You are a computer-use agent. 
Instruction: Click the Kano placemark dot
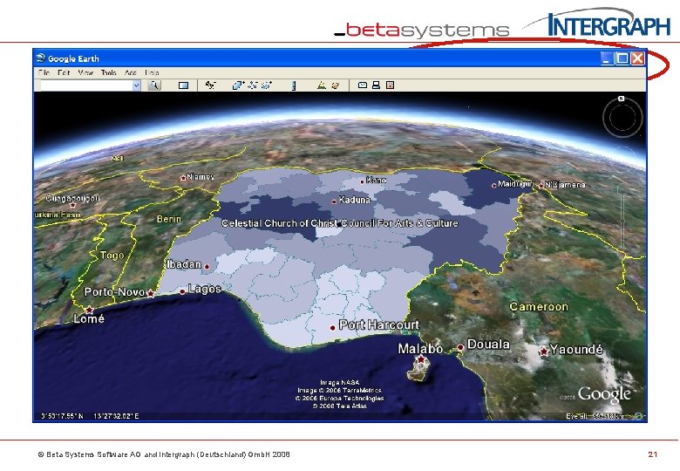pos(363,181)
